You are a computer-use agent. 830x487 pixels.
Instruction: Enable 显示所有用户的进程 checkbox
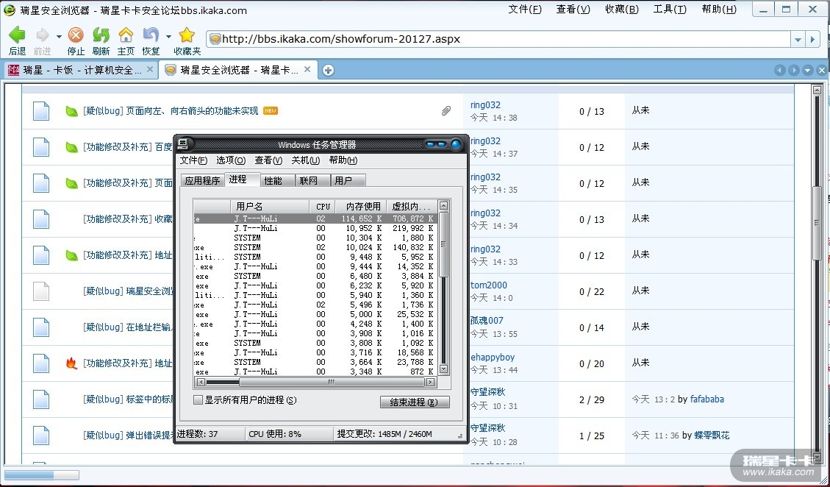(x=198, y=400)
